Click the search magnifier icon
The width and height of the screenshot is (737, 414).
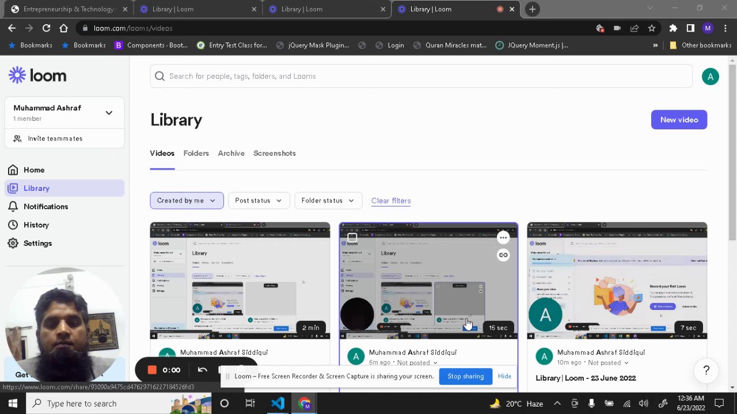159,76
